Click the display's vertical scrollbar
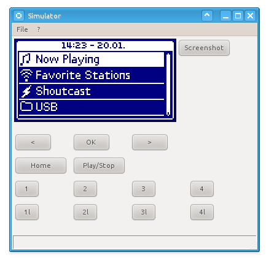This screenshot has height=263, width=269. point(168,85)
